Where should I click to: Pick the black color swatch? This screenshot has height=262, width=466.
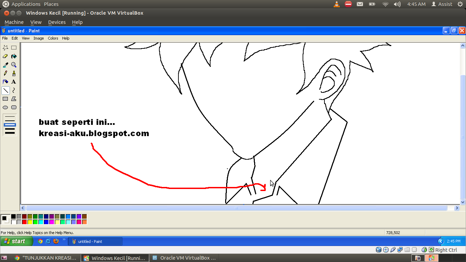13,217
